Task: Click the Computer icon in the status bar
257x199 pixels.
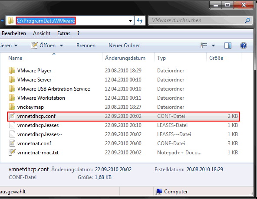Action: tap(159, 192)
